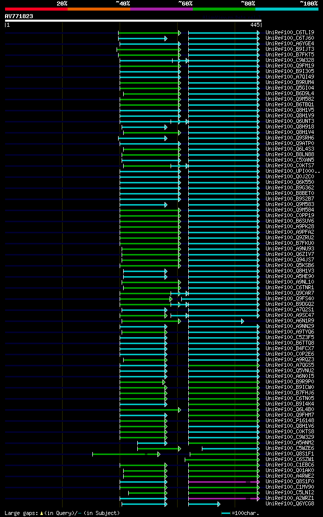View the UniRef100_Q8S1F0 entry
This screenshot has height=517, width=323.
point(290,481)
